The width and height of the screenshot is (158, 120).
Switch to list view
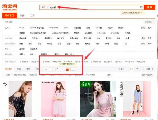click(137, 69)
